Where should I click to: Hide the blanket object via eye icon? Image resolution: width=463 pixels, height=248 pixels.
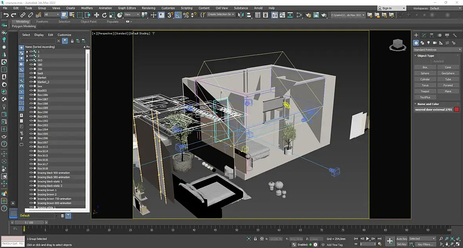click(31, 77)
